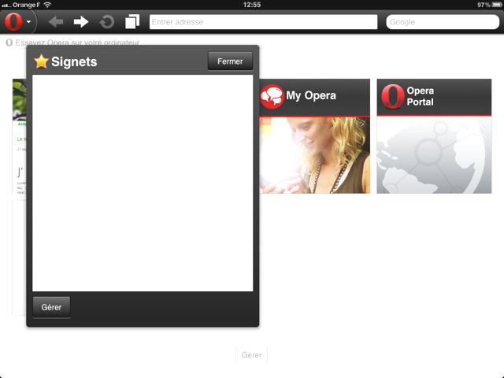Close the Signets panel with Fermer

[x=230, y=61]
